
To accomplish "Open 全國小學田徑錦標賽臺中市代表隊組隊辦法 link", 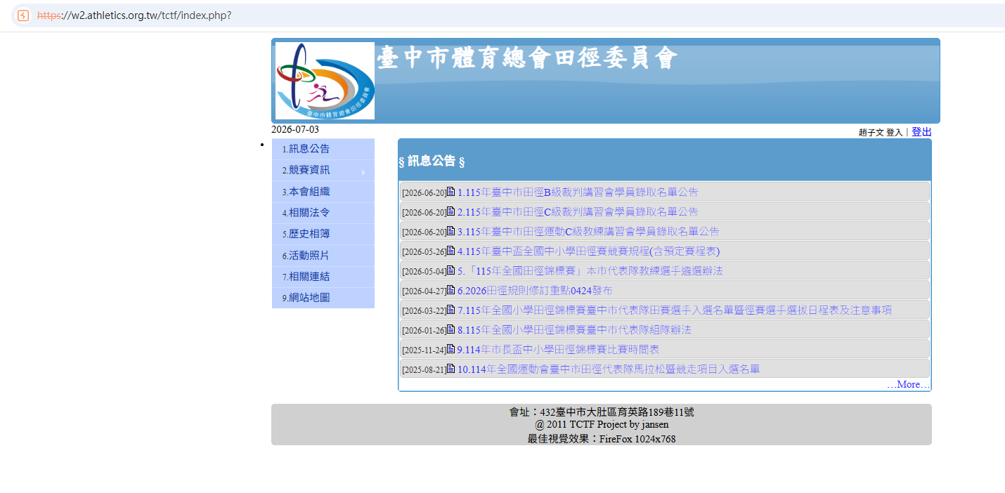I will 574,330.
